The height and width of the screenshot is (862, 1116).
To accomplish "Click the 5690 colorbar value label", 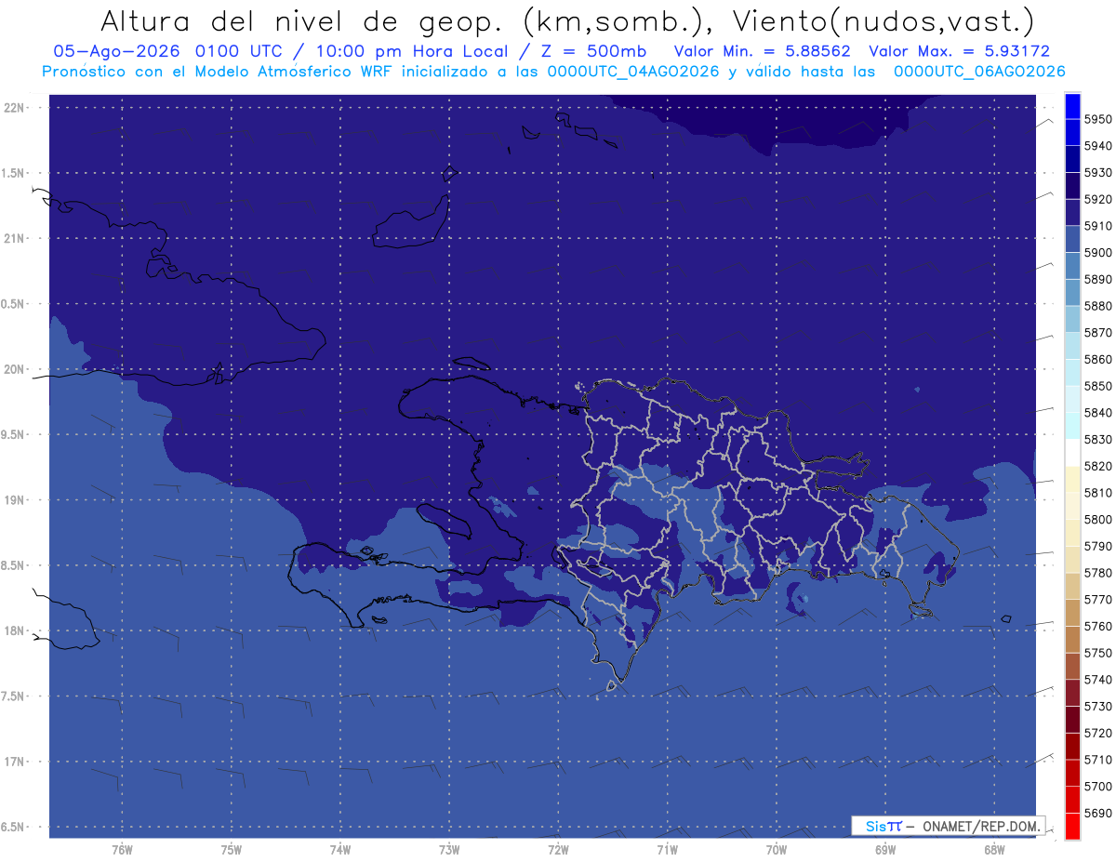I will (1097, 813).
